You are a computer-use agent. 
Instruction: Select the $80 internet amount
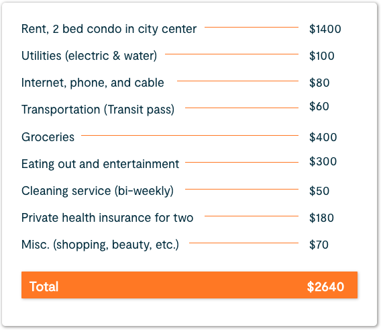click(x=319, y=83)
